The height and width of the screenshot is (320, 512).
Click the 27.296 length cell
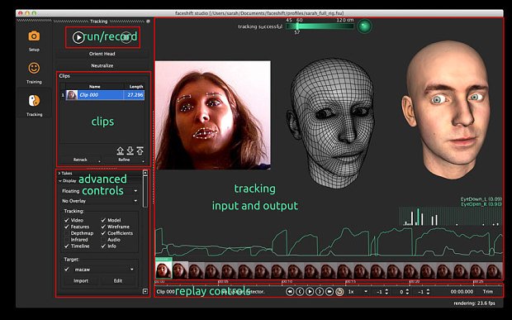[x=135, y=95]
